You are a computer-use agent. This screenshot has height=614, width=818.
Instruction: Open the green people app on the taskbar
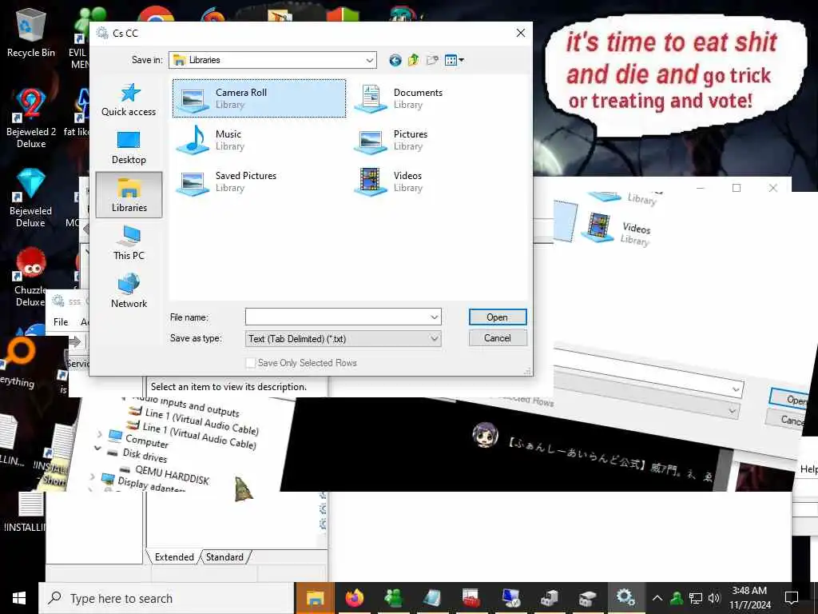pos(393,598)
